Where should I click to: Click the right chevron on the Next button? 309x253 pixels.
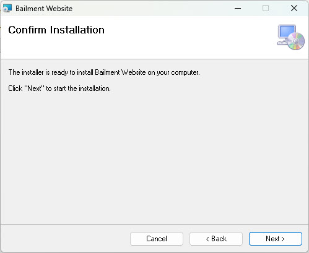point(283,239)
